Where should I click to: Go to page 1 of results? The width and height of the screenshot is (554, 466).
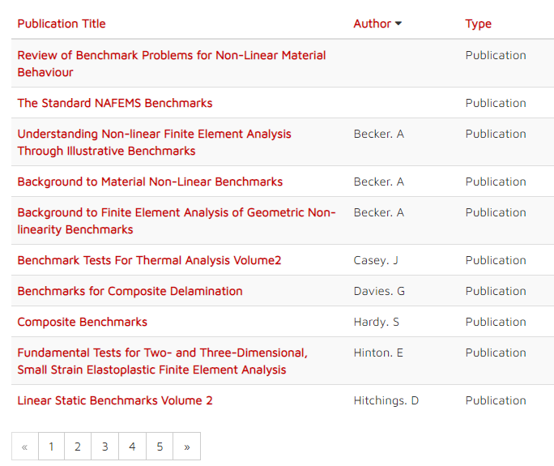(x=52, y=447)
